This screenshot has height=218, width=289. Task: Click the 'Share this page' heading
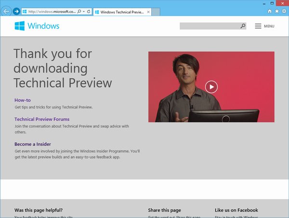click(x=165, y=210)
